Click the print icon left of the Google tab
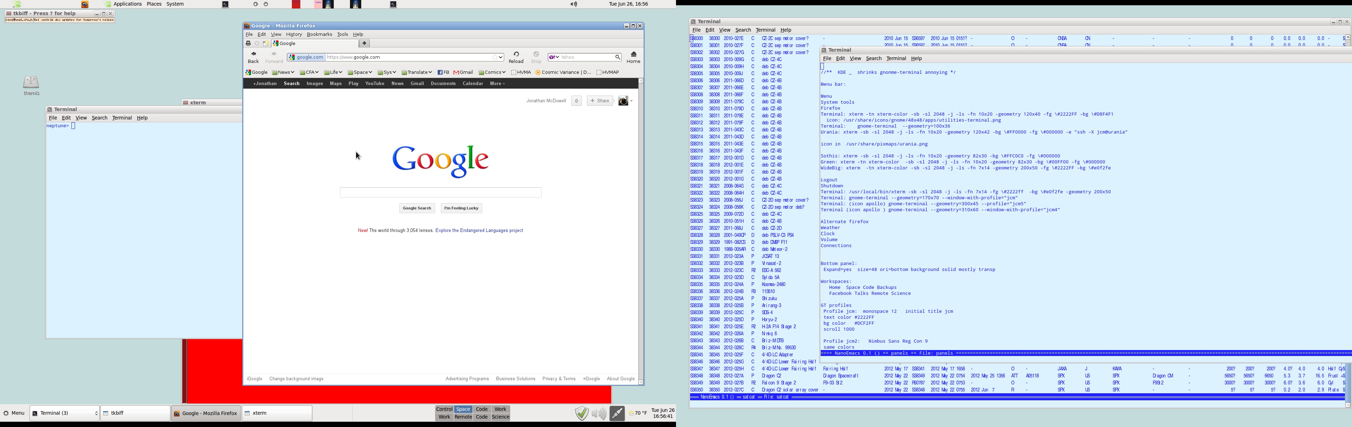The width and height of the screenshot is (1352, 427). click(248, 44)
